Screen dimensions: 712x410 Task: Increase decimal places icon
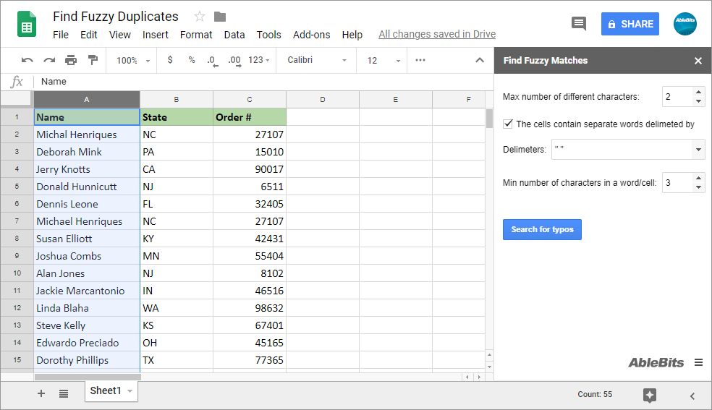(x=234, y=61)
